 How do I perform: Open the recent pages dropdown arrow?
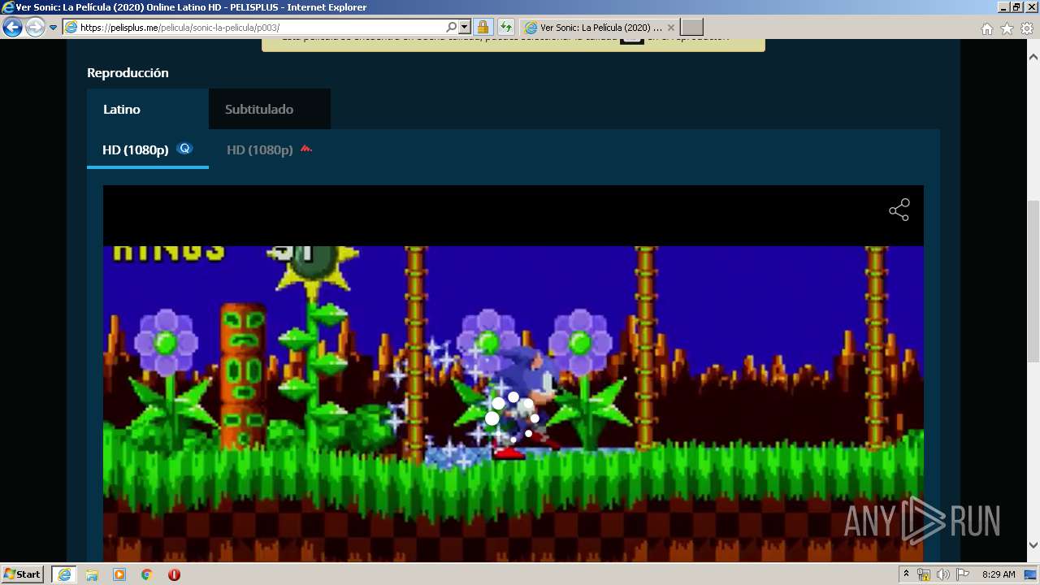tap(53, 28)
